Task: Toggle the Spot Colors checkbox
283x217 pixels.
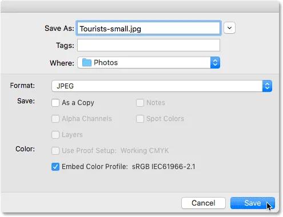Action: (x=140, y=119)
